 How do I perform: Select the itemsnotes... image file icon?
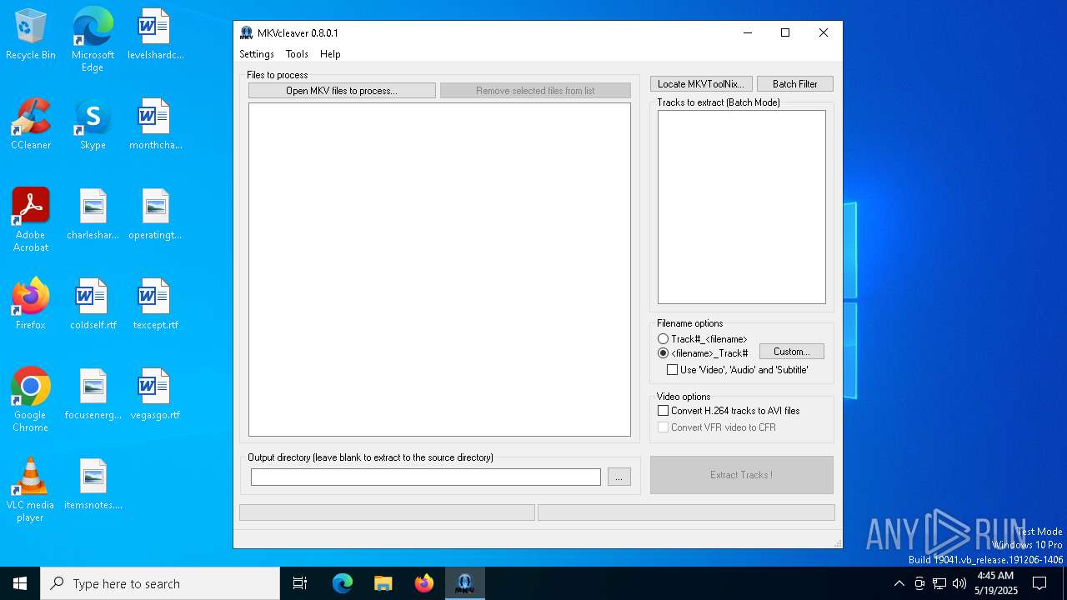[93, 484]
